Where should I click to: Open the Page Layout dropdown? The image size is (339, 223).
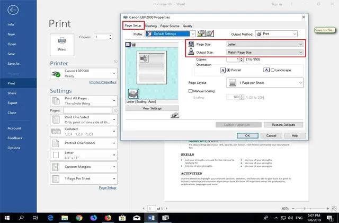tap(265, 82)
